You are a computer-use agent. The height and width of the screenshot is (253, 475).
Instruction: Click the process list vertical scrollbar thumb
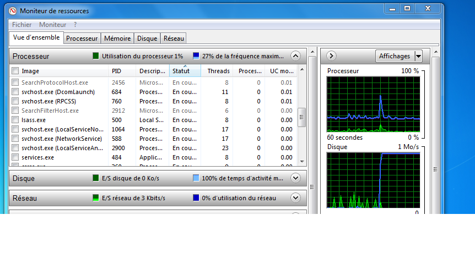tap(301, 117)
